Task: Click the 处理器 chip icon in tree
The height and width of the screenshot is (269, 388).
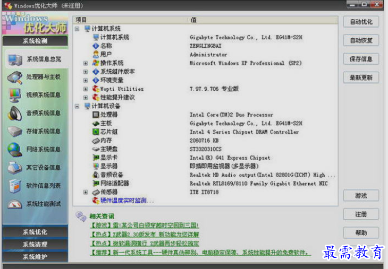Action: pyautogui.click(x=96, y=115)
